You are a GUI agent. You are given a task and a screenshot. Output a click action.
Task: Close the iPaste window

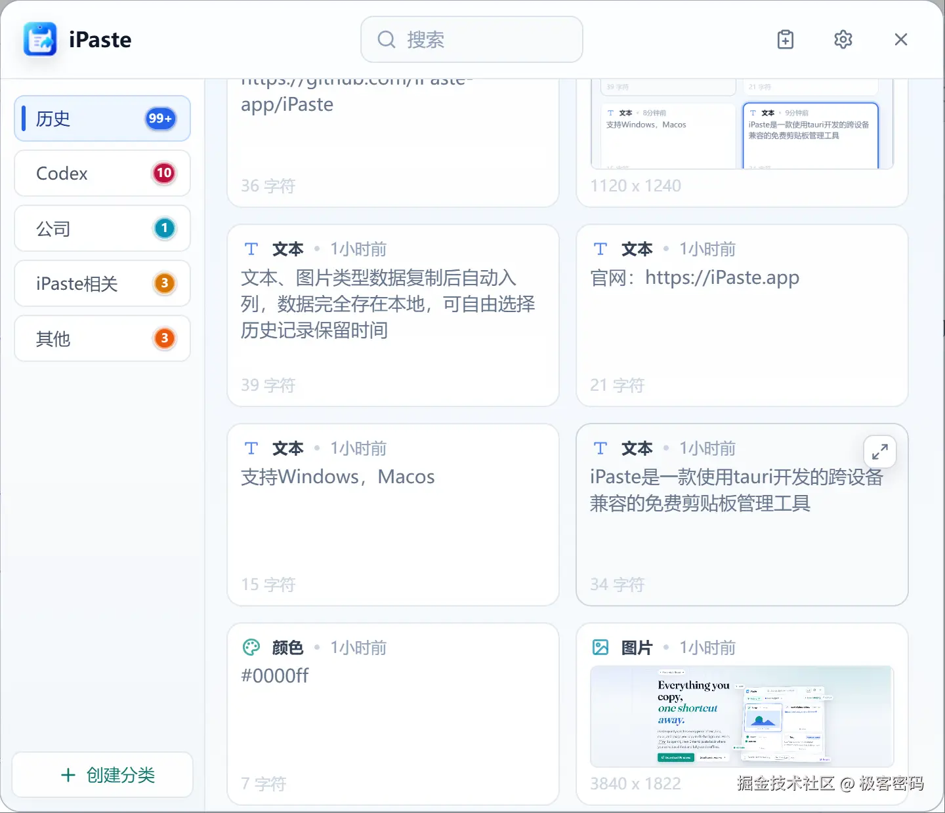(901, 39)
